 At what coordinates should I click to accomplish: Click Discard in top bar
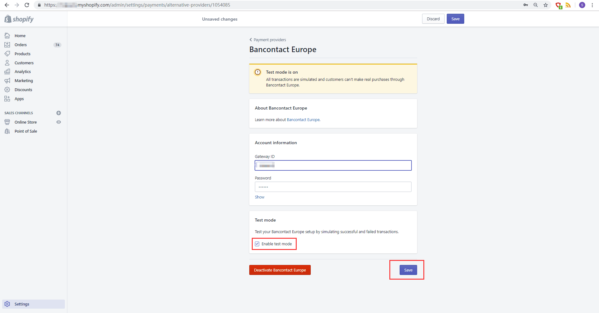click(433, 19)
